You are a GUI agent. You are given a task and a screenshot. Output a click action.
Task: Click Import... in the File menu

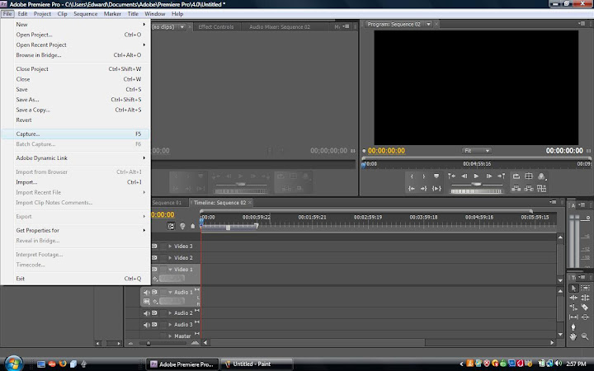(27, 181)
